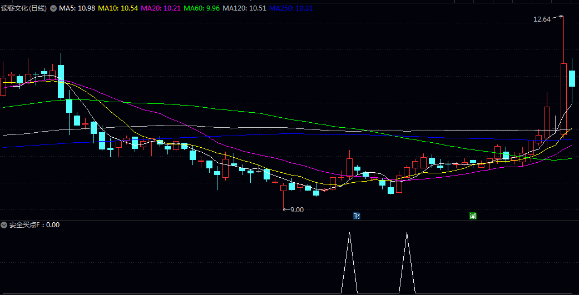Toggle the MA120 moving average label
Viewport: 579px width, 295px height.
(242, 8)
